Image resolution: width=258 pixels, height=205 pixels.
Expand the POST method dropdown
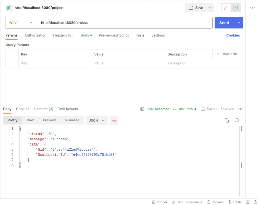[x=20, y=23]
